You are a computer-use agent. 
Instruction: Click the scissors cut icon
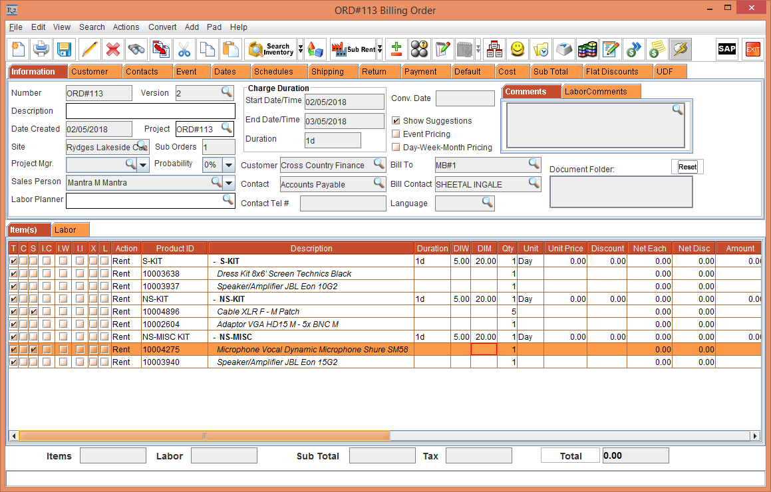184,49
